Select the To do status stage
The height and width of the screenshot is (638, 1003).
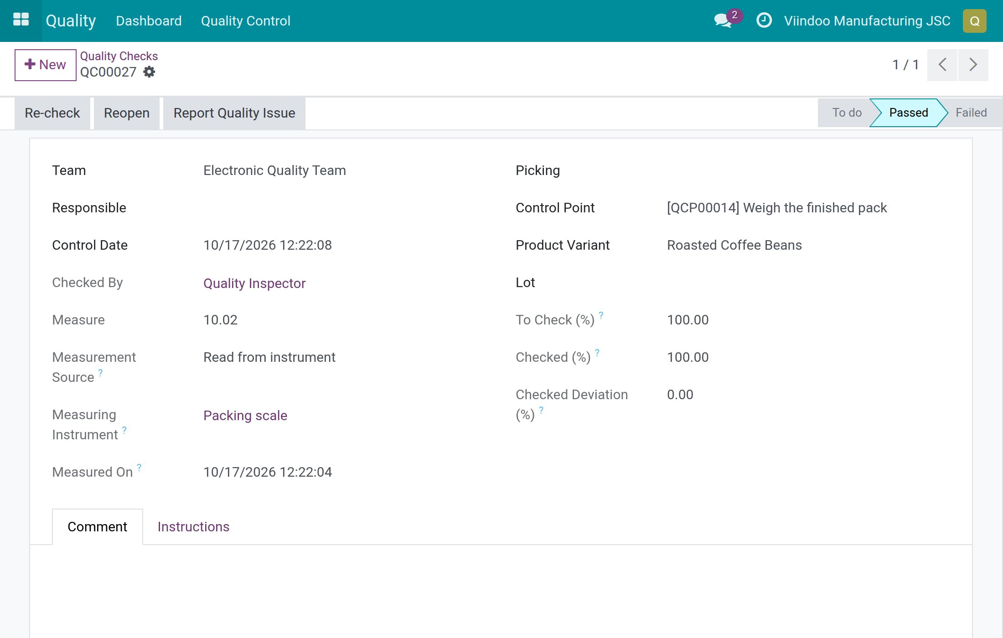click(x=847, y=113)
